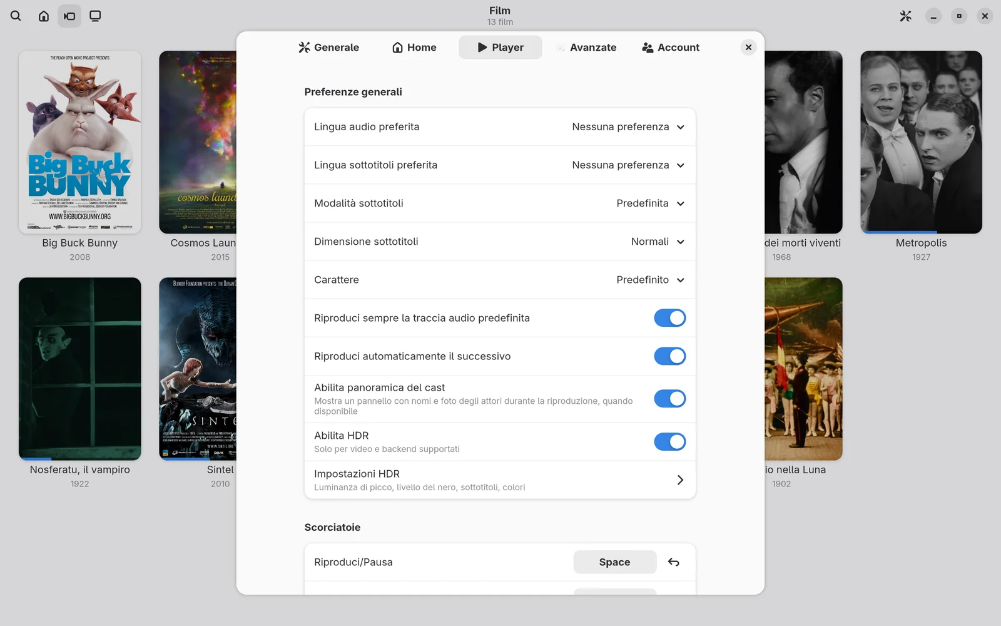The width and height of the screenshot is (1001, 626).
Task: Open Cosmos Laundromat poster
Action: (198, 142)
